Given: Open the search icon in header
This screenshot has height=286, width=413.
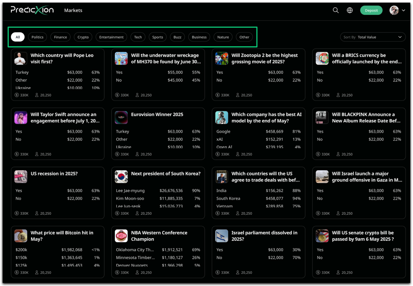Looking at the screenshot, I should (336, 10).
